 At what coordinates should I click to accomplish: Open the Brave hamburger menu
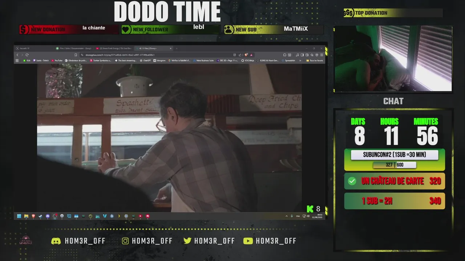pyautogui.click(x=322, y=55)
